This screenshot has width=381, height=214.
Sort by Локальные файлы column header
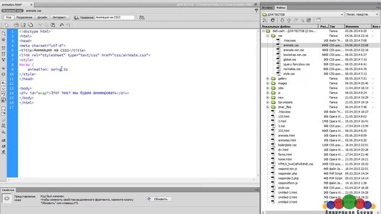click(x=289, y=26)
